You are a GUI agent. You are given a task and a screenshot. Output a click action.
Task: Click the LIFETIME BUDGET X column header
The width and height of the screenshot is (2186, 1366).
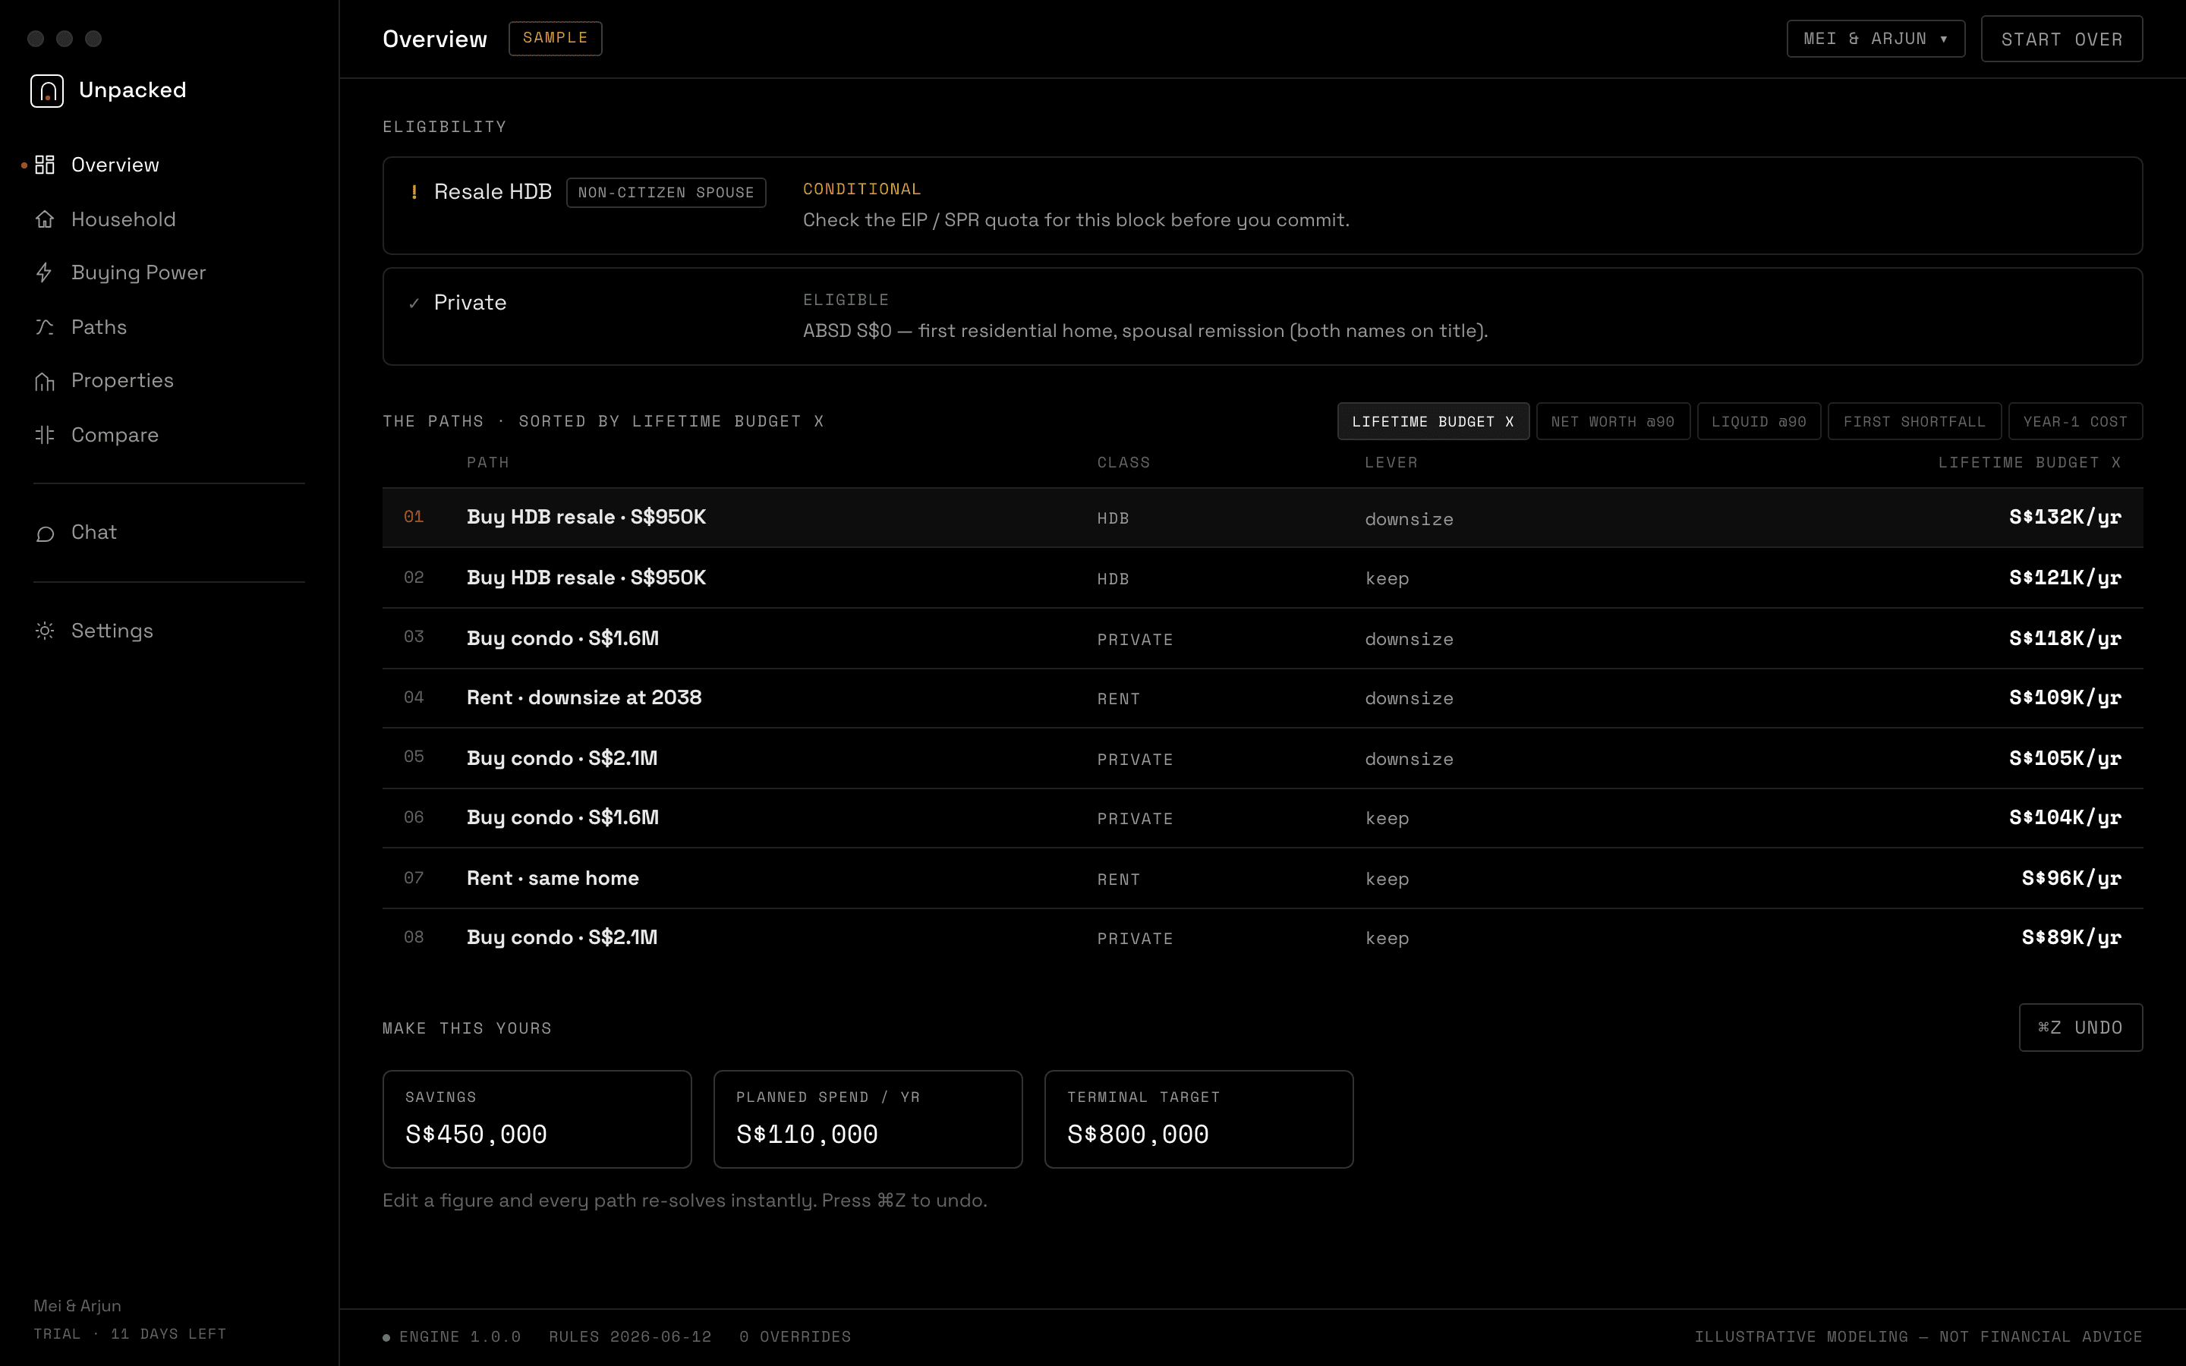pyautogui.click(x=2029, y=463)
